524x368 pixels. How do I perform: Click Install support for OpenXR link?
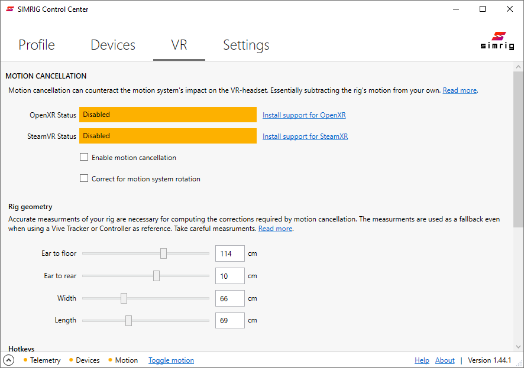pos(304,115)
